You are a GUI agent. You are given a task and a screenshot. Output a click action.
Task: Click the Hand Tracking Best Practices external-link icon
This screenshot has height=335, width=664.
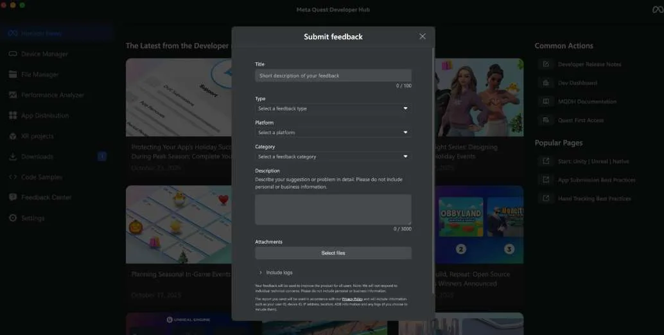point(546,198)
